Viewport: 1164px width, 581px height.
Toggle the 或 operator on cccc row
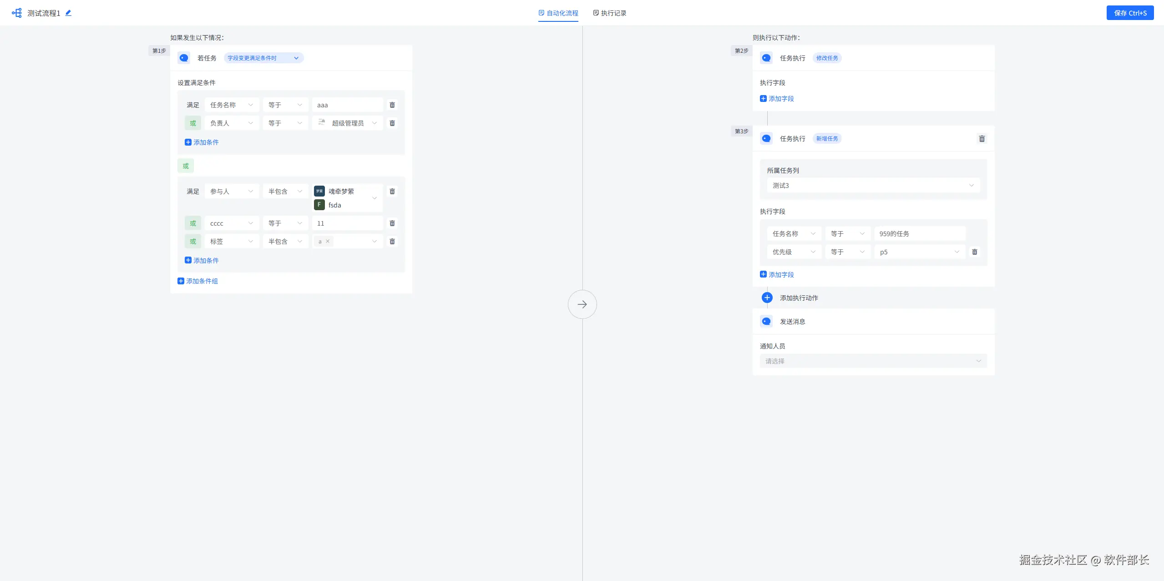[x=192, y=223]
